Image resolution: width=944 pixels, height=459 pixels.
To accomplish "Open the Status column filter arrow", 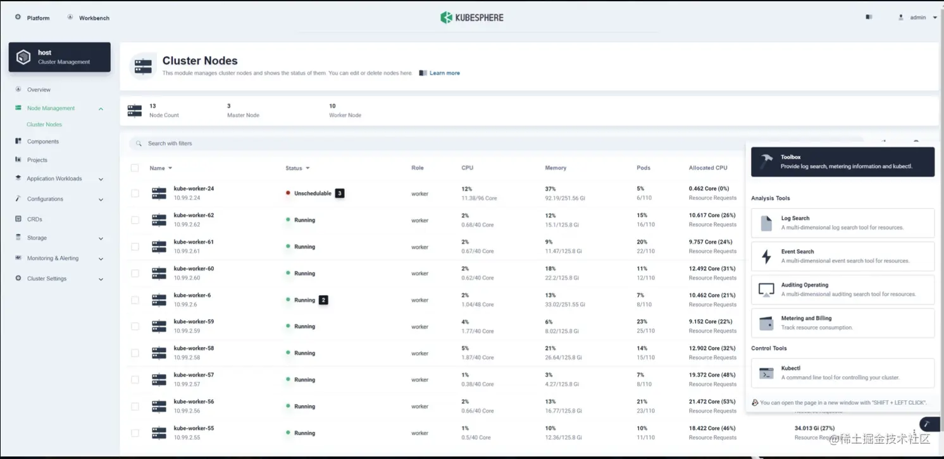I will [x=307, y=168].
